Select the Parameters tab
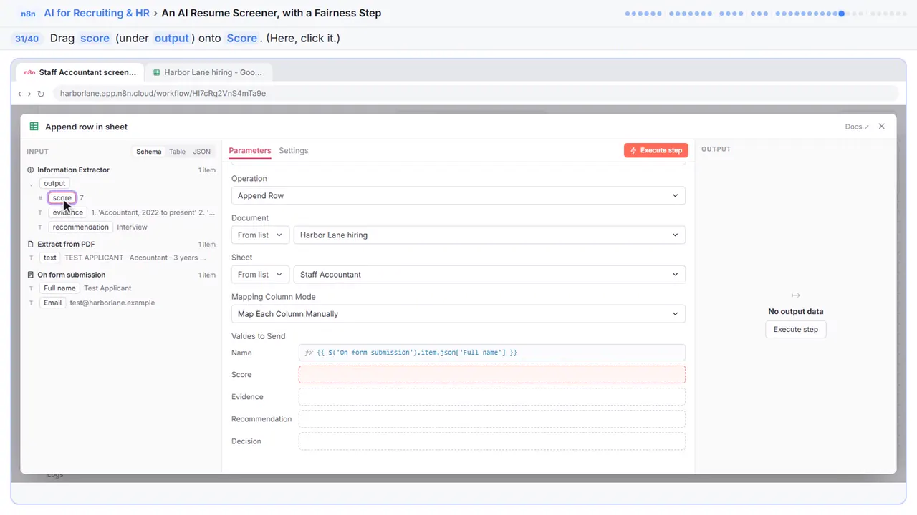 [x=250, y=151]
